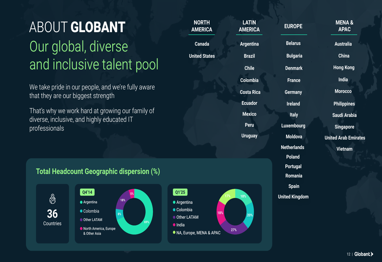The width and height of the screenshot is (382, 262).
Task: Click Netherlands in the Europe column
Action: (x=293, y=147)
